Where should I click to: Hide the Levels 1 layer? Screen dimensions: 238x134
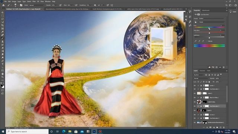(x=195, y=86)
